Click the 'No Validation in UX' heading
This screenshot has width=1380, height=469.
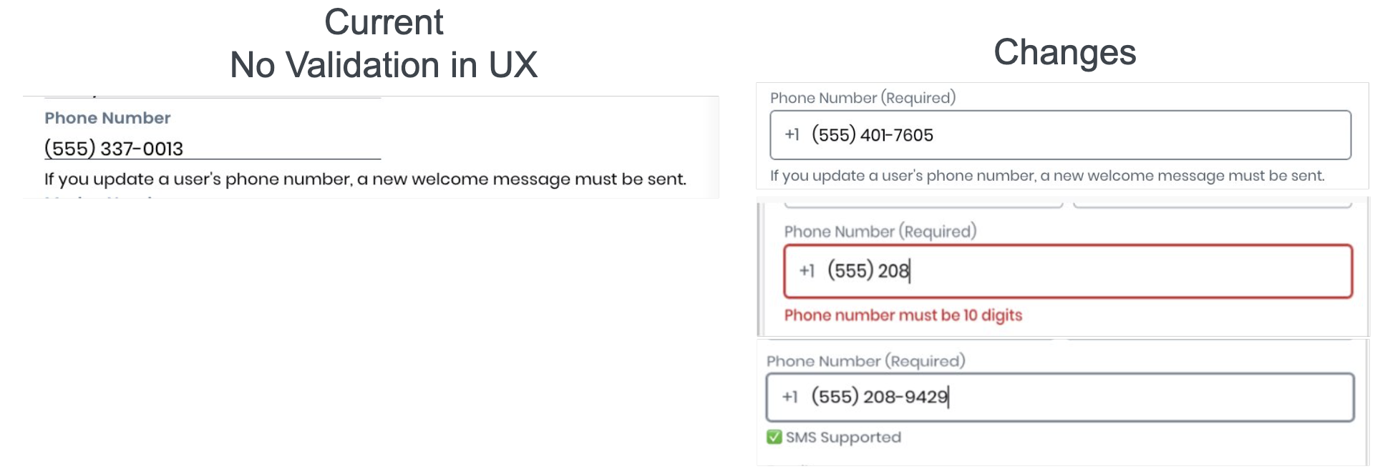(x=384, y=65)
